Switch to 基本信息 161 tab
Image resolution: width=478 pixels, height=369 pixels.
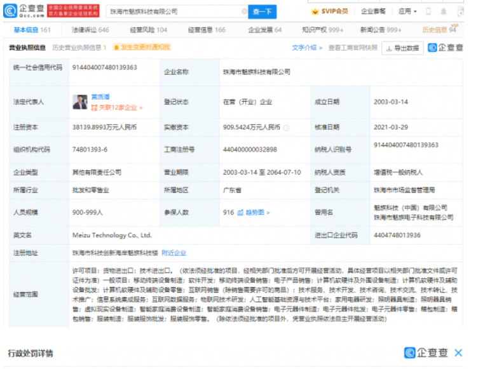[x=32, y=30]
